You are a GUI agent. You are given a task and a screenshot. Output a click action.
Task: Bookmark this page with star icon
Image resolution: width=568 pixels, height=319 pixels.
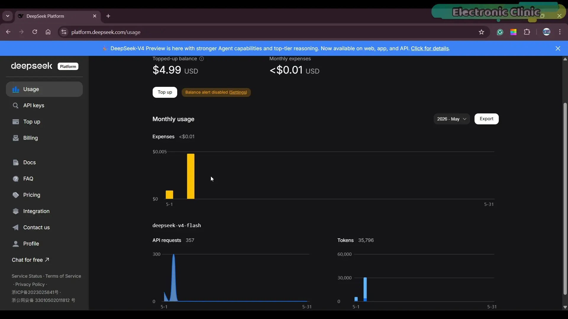[x=482, y=32]
